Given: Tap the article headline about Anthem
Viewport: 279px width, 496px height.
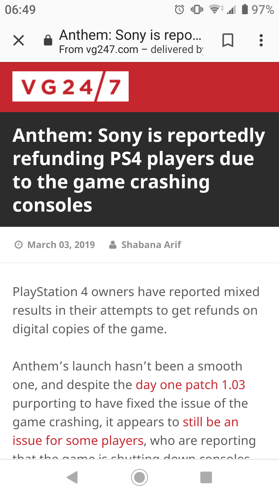Looking at the screenshot, I should click(x=139, y=170).
